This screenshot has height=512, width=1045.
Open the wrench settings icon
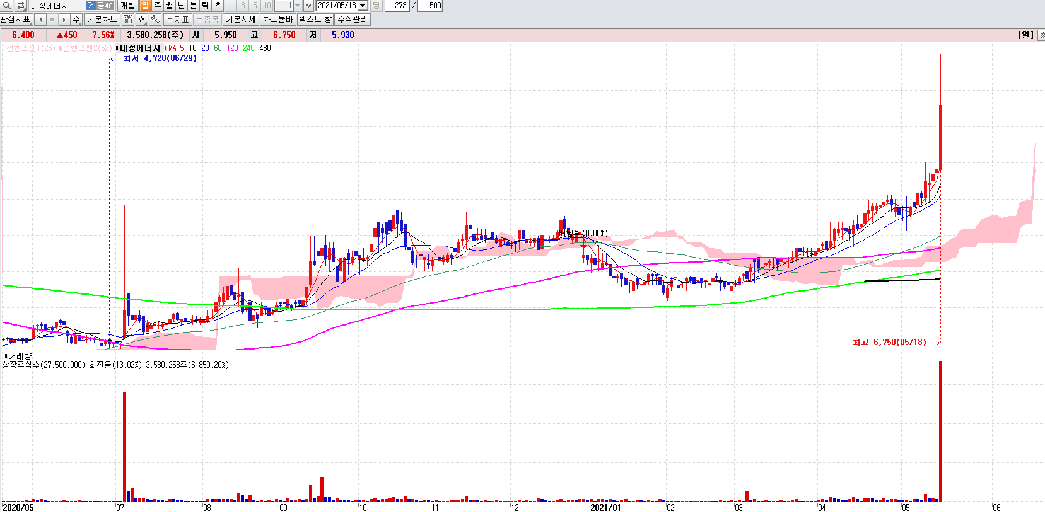click(x=155, y=20)
